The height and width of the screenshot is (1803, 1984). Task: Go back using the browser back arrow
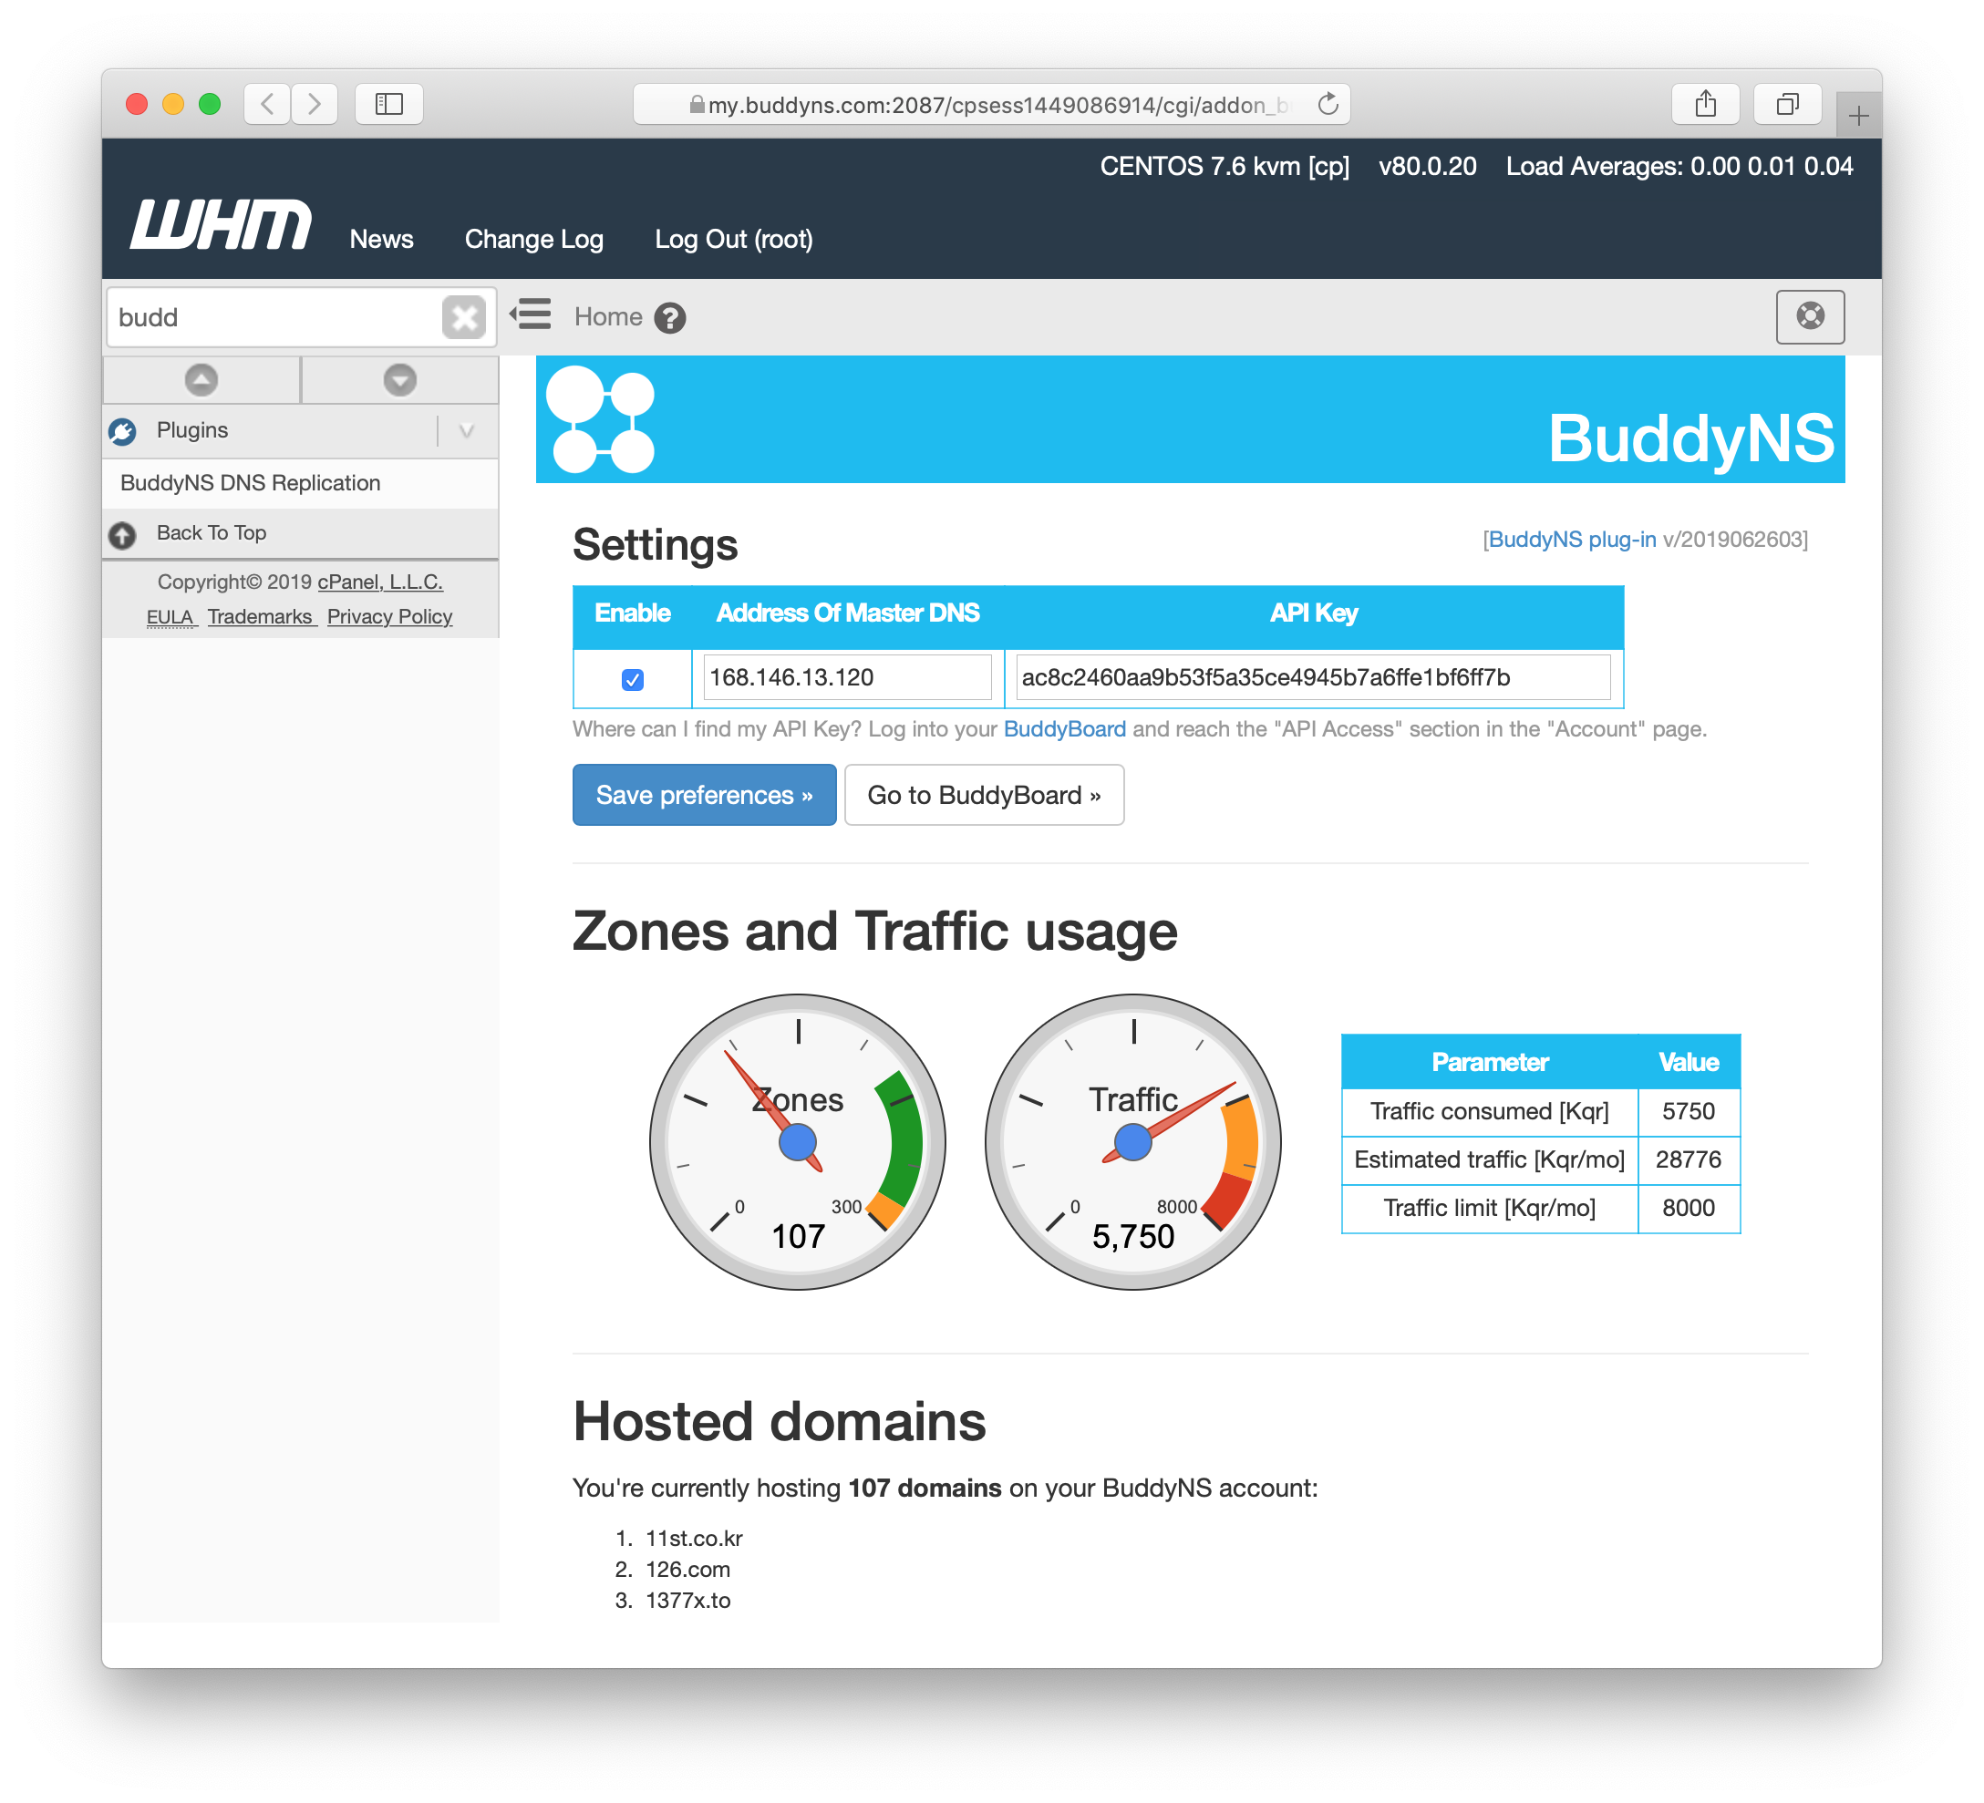point(267,103)
